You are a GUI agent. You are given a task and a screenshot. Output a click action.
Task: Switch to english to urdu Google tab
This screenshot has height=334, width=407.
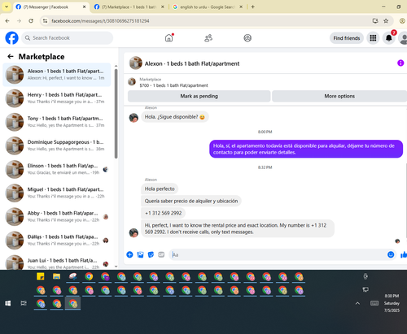pos(207,7)
